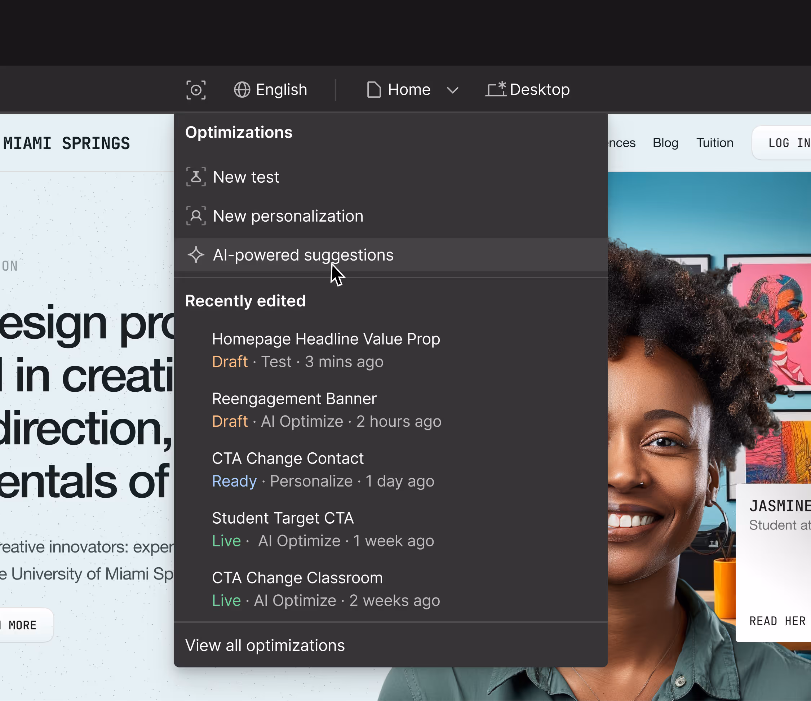
Task: Select New test menu item
Action: coord(246,177)
